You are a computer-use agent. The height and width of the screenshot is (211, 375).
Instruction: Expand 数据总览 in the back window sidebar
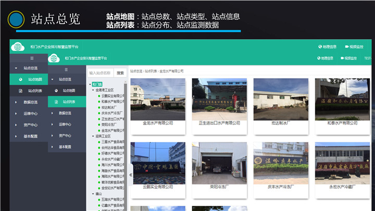point(29,102)
